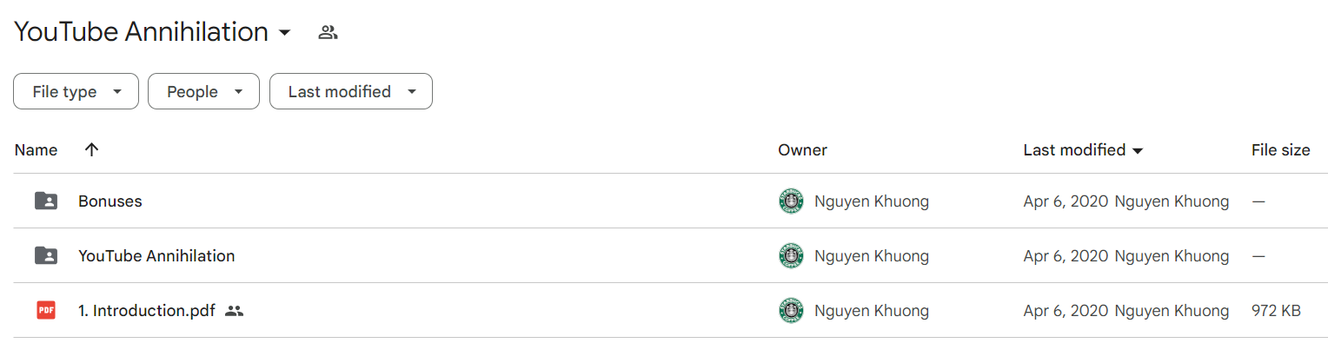Click the shared people icon beside folder title
Viewport: 1328px width, 363px height.
[x=328, y=33]
